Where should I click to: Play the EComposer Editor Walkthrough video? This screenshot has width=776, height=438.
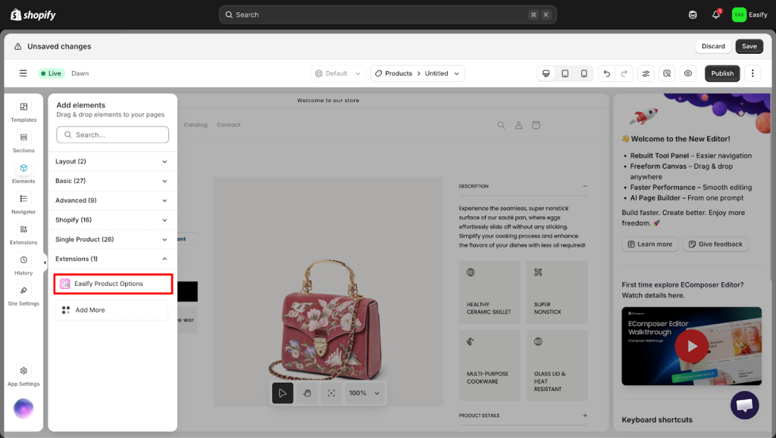(691, 346)
